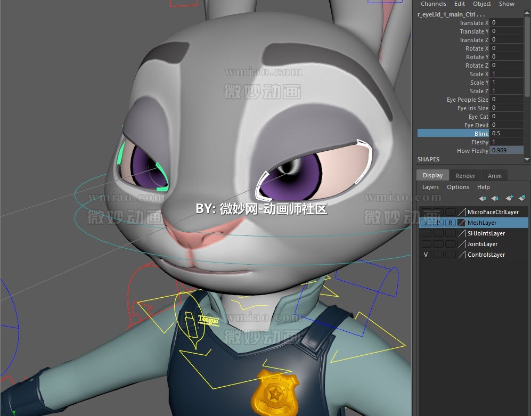
Task: Click Create Layer from Selected icon
Action: (522, 198)
